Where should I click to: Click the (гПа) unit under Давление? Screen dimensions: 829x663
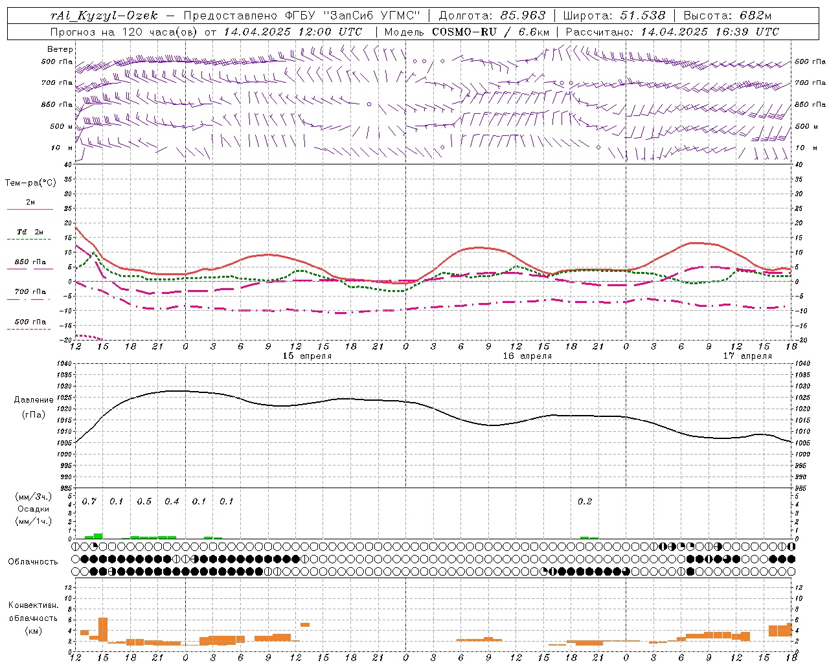(34, 414)
